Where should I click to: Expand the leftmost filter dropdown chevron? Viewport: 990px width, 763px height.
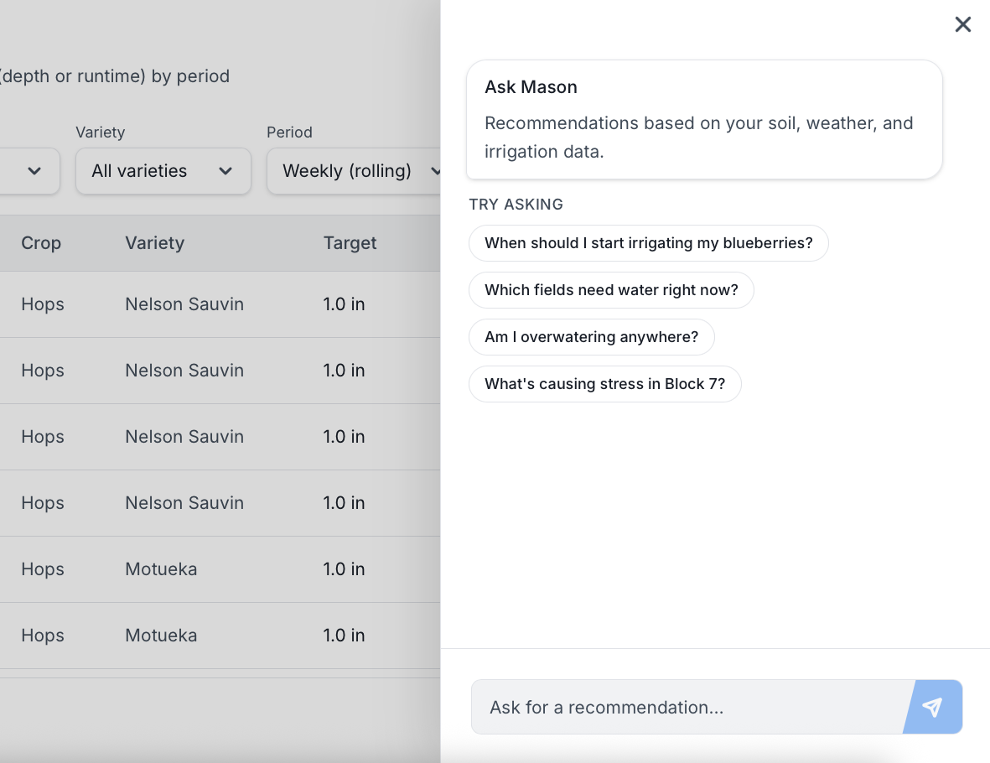32,171
